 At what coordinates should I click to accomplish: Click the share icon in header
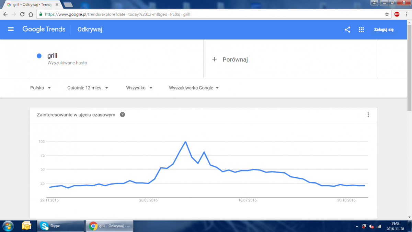pos(347,30)
